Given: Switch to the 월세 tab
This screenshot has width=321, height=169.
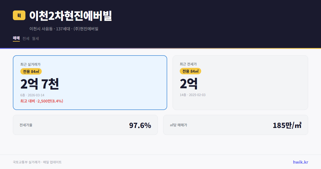Looking at the screenshot, I should coord(35,38).
